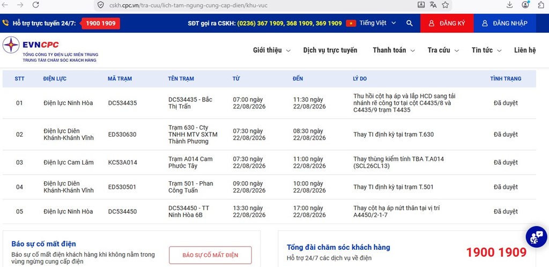Click the shield site security icon
Screen dimensions: 549x267
pos(101,5)
